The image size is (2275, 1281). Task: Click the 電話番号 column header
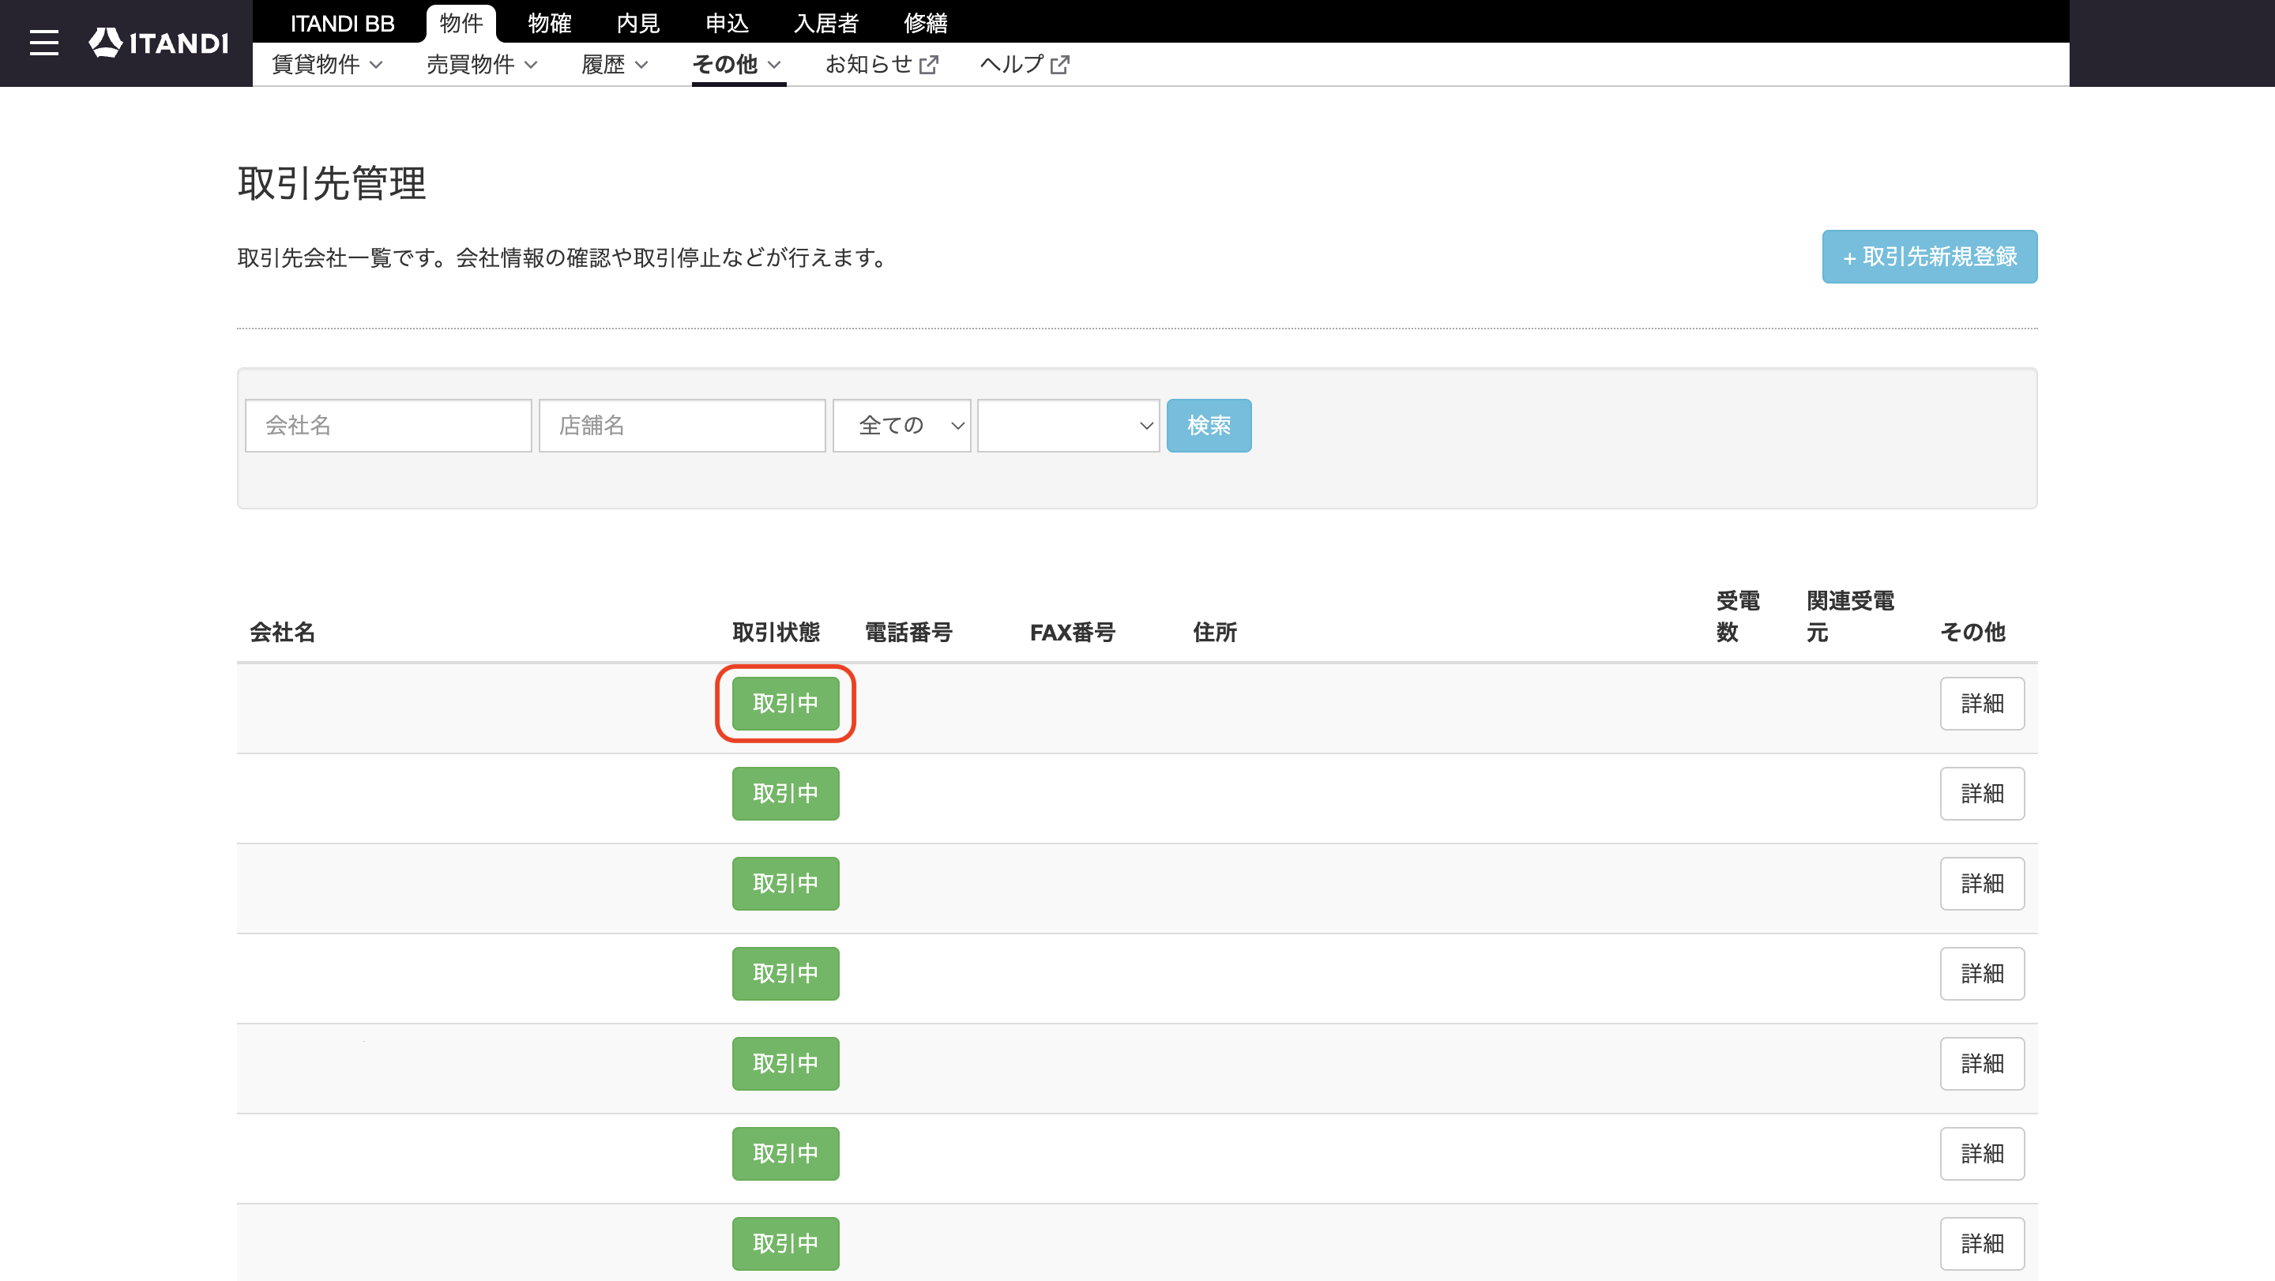(x=908, y=632)
